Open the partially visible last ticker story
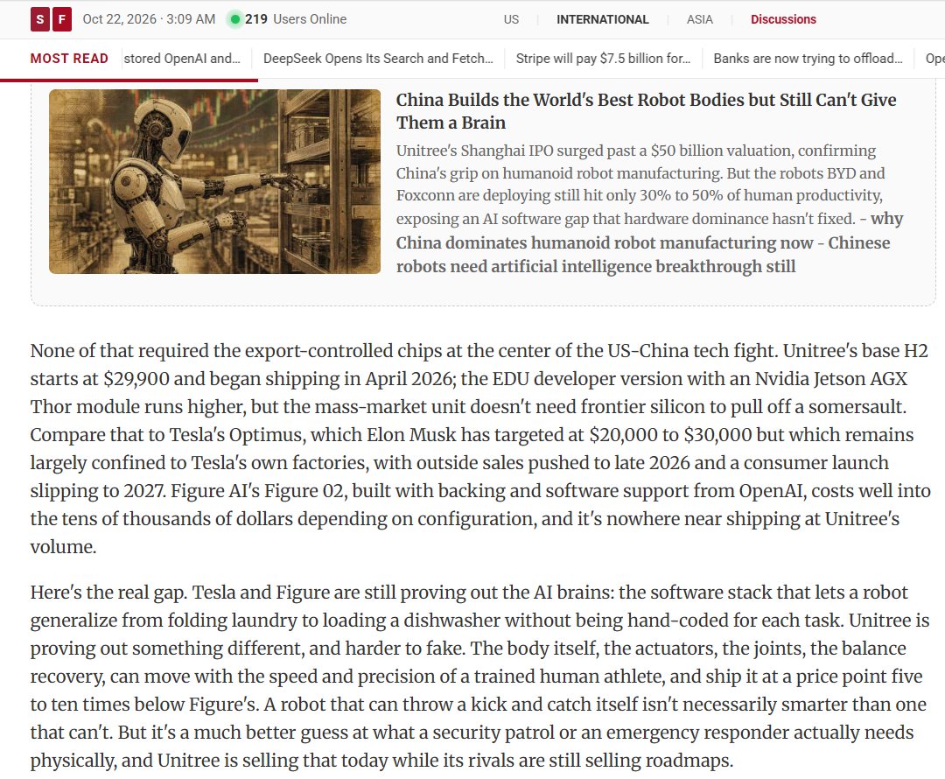The image size is (945, 779). click(x=934, y=59)
